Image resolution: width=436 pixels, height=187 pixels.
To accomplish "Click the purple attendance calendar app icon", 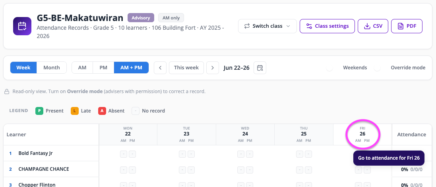I will (x=22, y=26).
